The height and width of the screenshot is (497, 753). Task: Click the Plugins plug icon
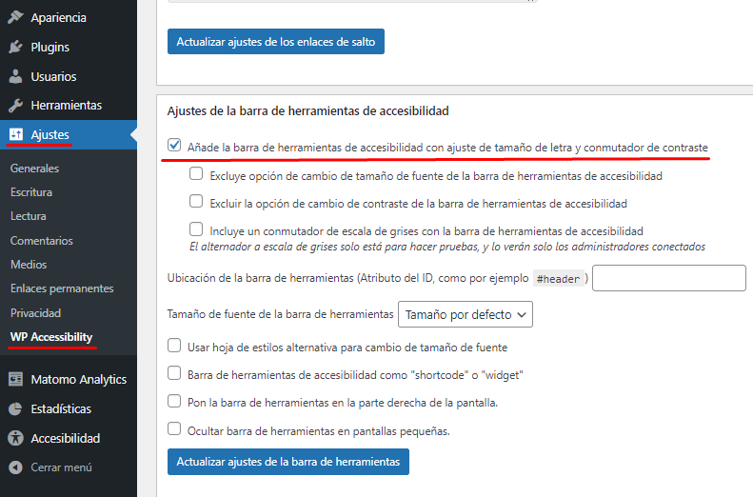(15, 47)
